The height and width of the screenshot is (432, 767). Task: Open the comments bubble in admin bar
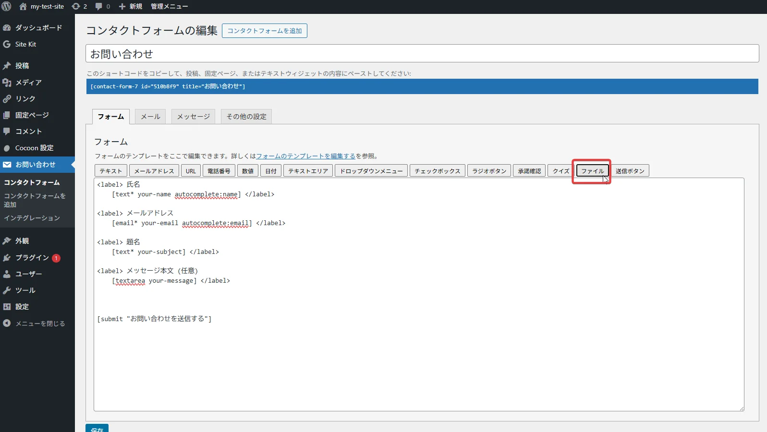coord(102,7)
